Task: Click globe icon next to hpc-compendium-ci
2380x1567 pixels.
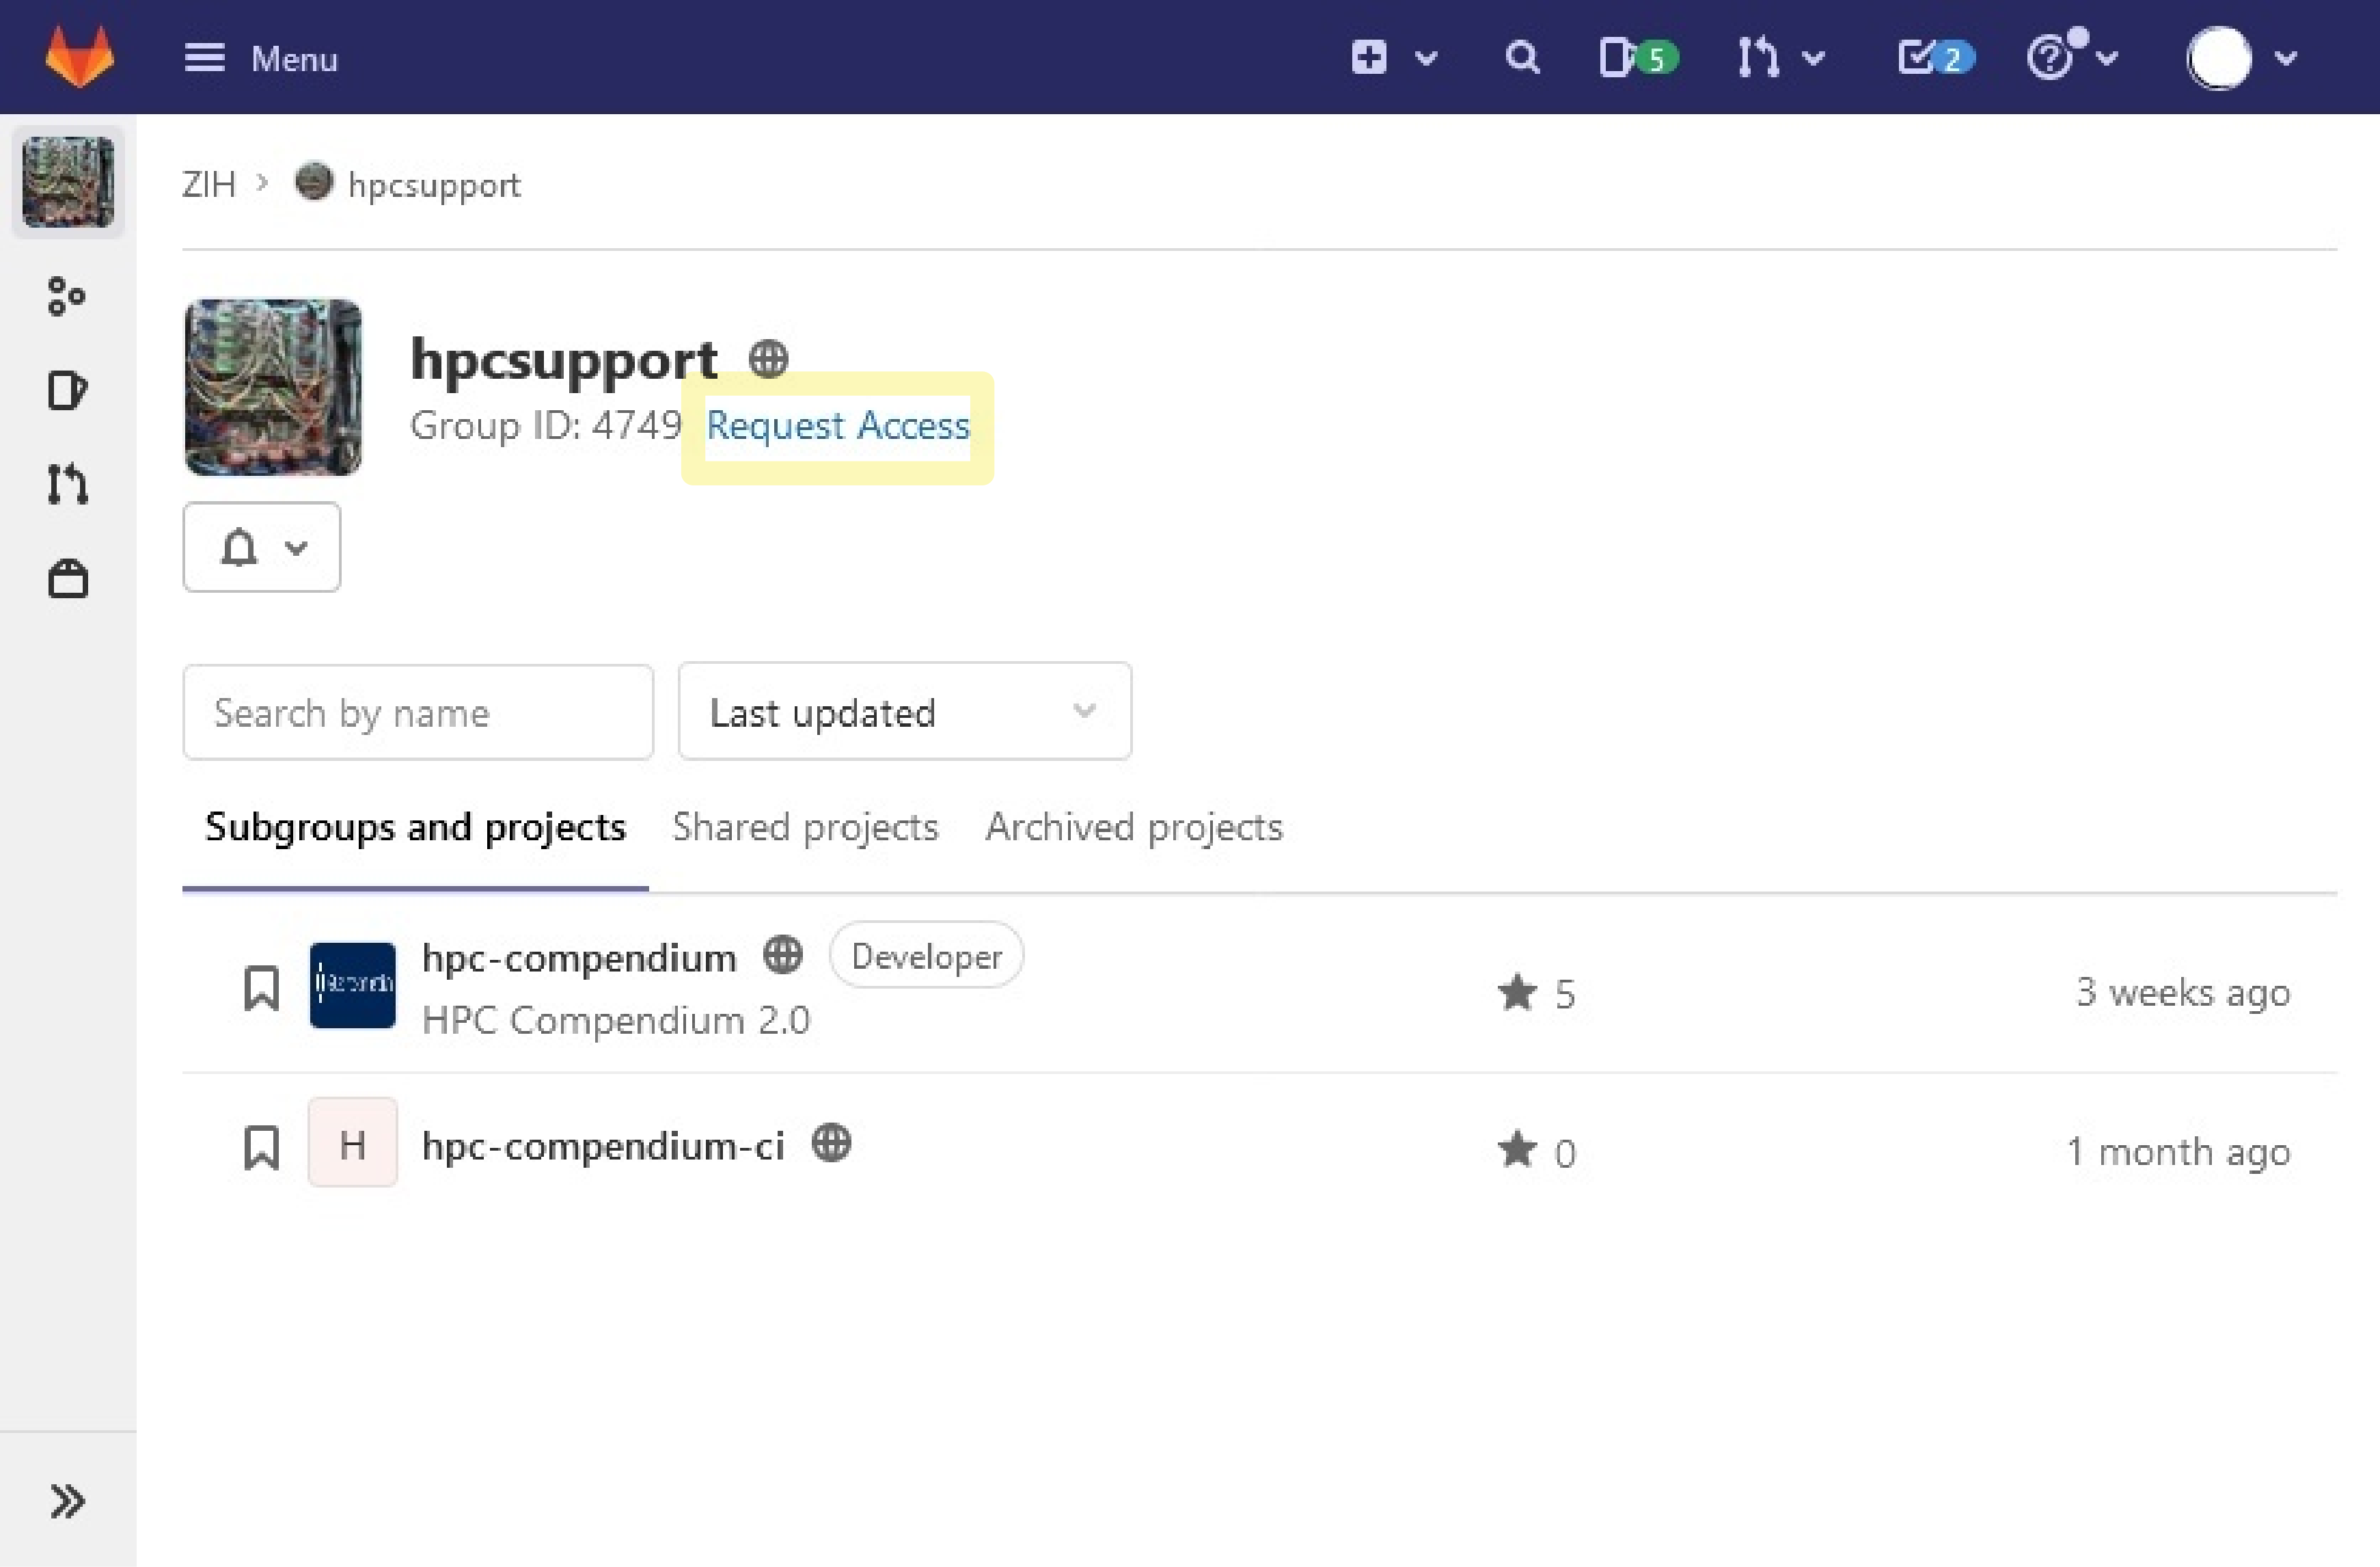Action: coord(831,1142)
